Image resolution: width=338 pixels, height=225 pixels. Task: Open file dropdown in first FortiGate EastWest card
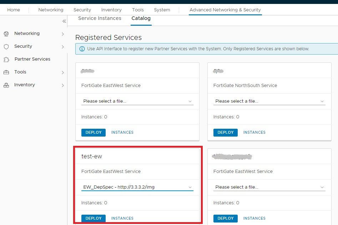click(x=137, y=101)
